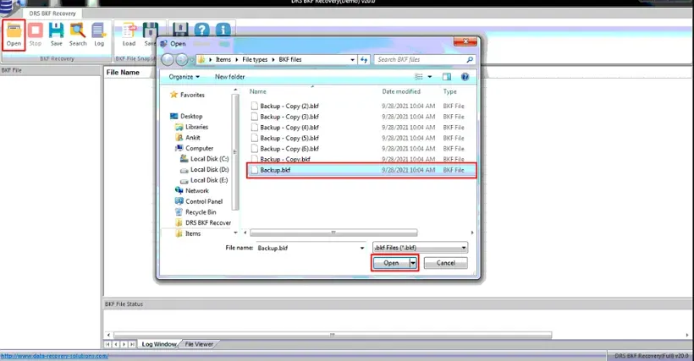Sort by the Type column header
The height and width of the screenshot is (361, 694).
[449, 91]
